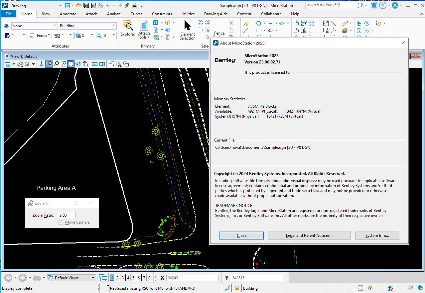Click the lock icon in the status bar
The width and height of the screenshot is (425, 293).
pyautogui.click(x=237, y=288)
